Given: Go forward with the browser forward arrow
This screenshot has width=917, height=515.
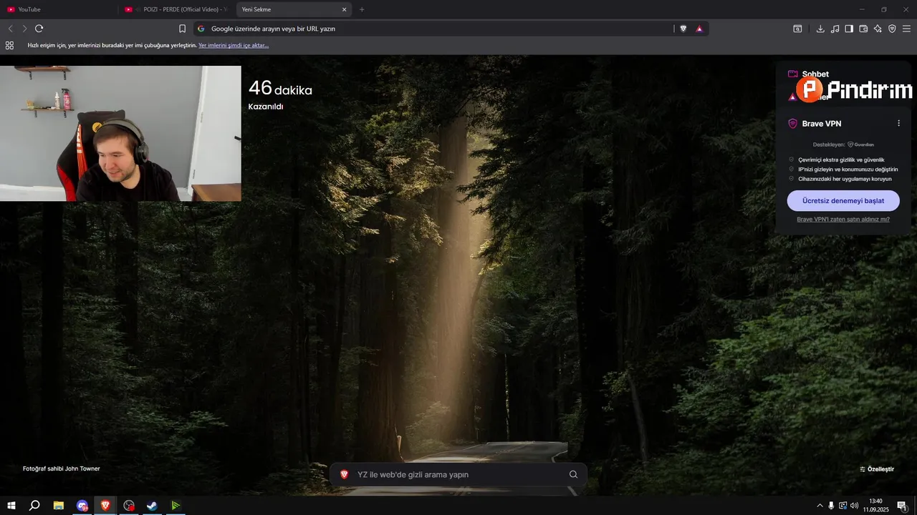Looking at the screenshot, I should tap(24, 29).
